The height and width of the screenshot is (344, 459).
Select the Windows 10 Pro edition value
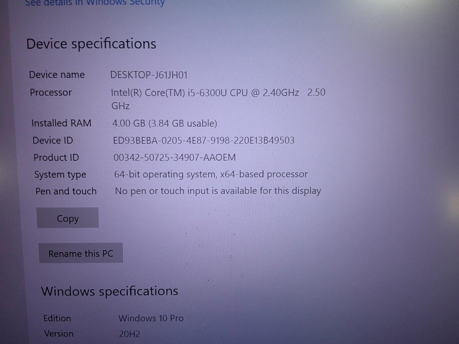[x=151, y=318]
